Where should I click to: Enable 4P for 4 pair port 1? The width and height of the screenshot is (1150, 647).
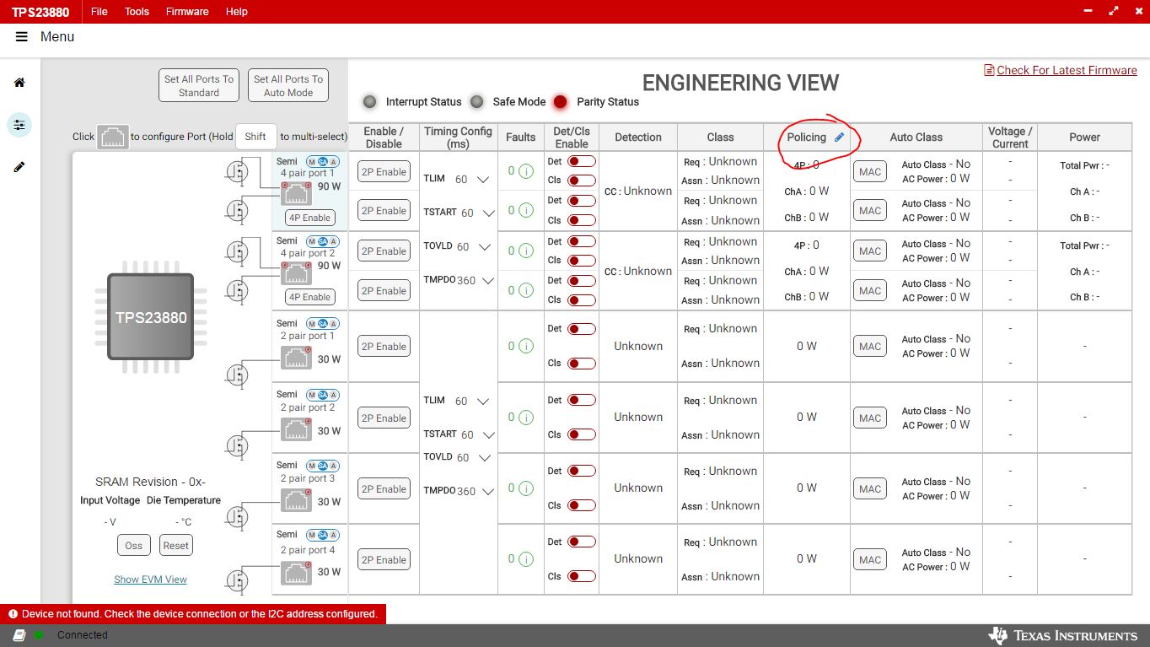click(310, 218)
